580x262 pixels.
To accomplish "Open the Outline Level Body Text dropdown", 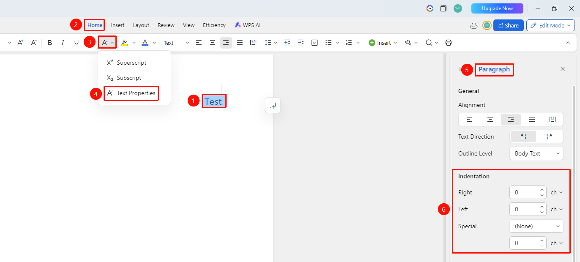I will [536, 153].
